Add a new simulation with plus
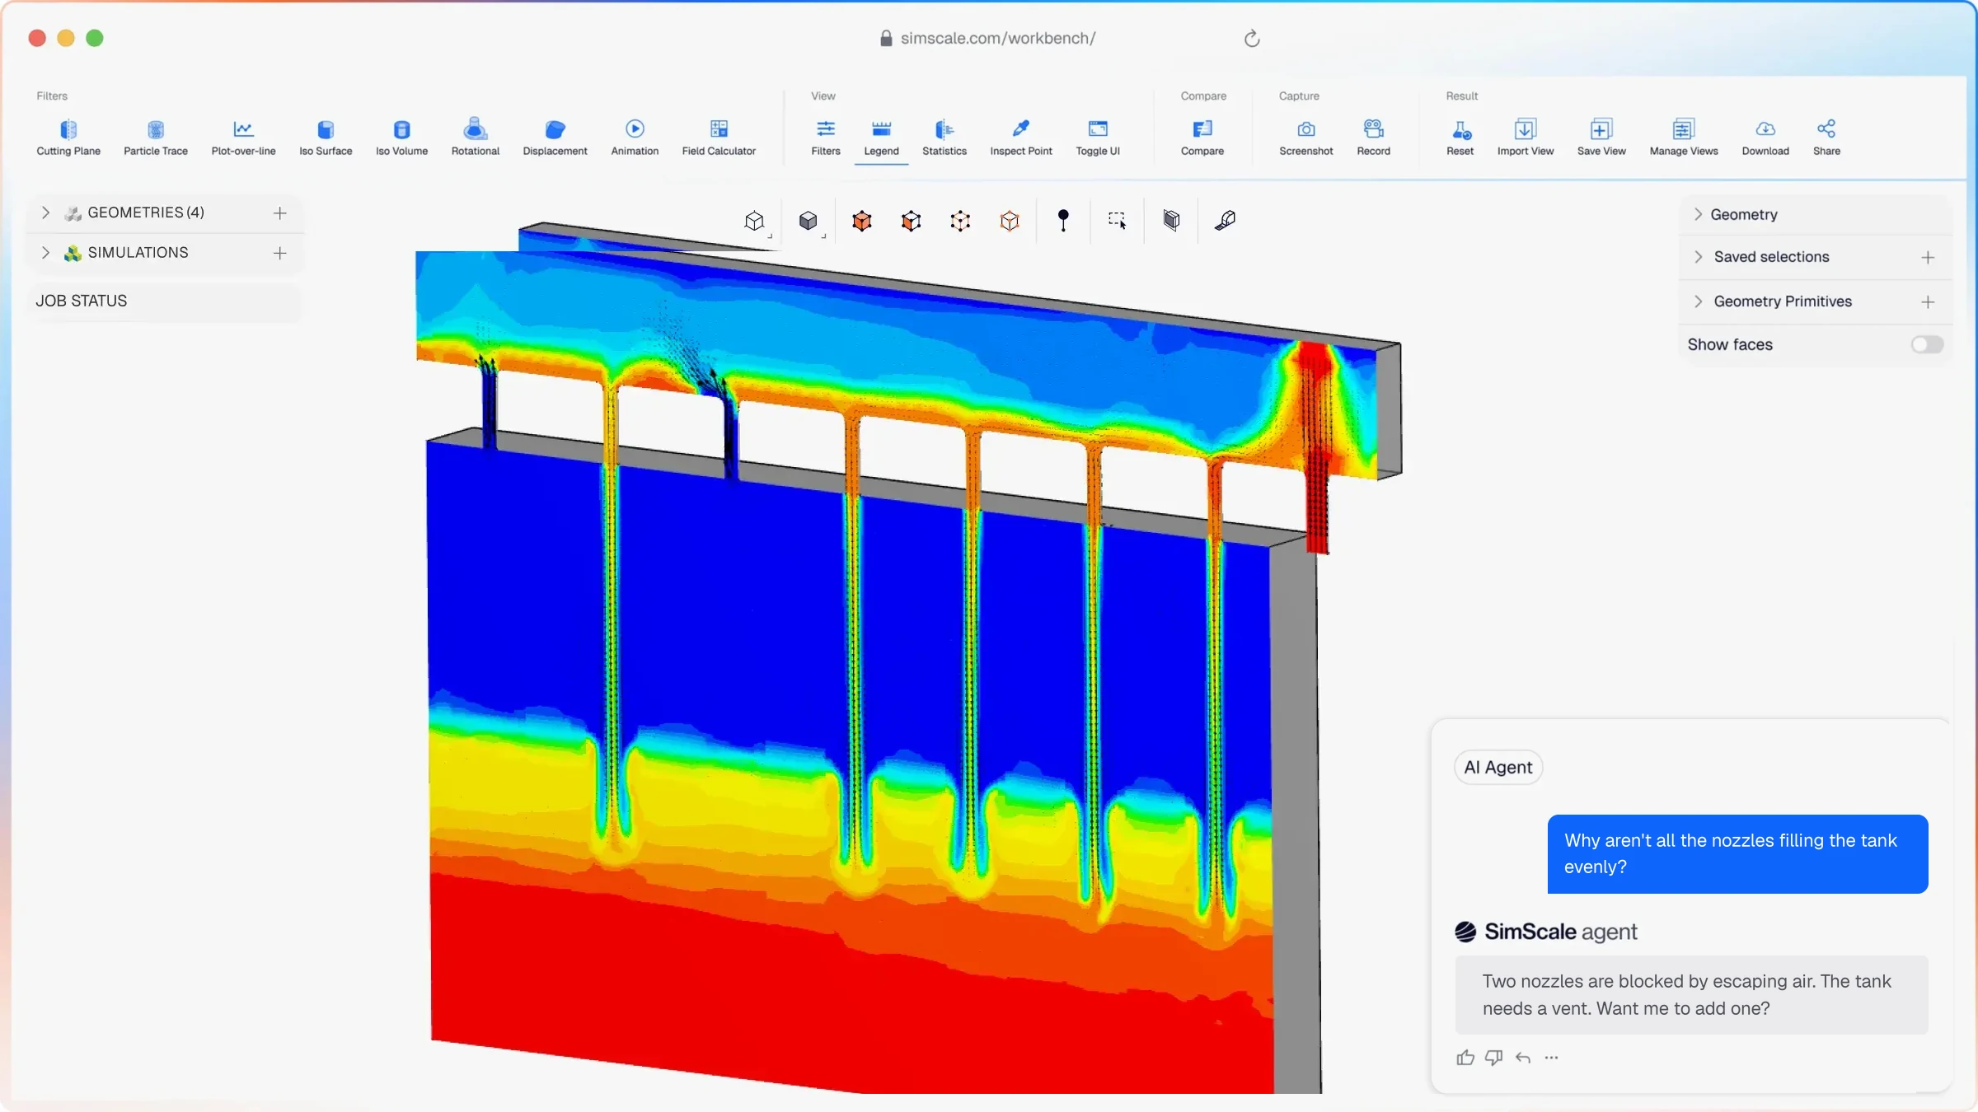The height and width of the screenshot is (1112, 1978). [x=280, y=253]
